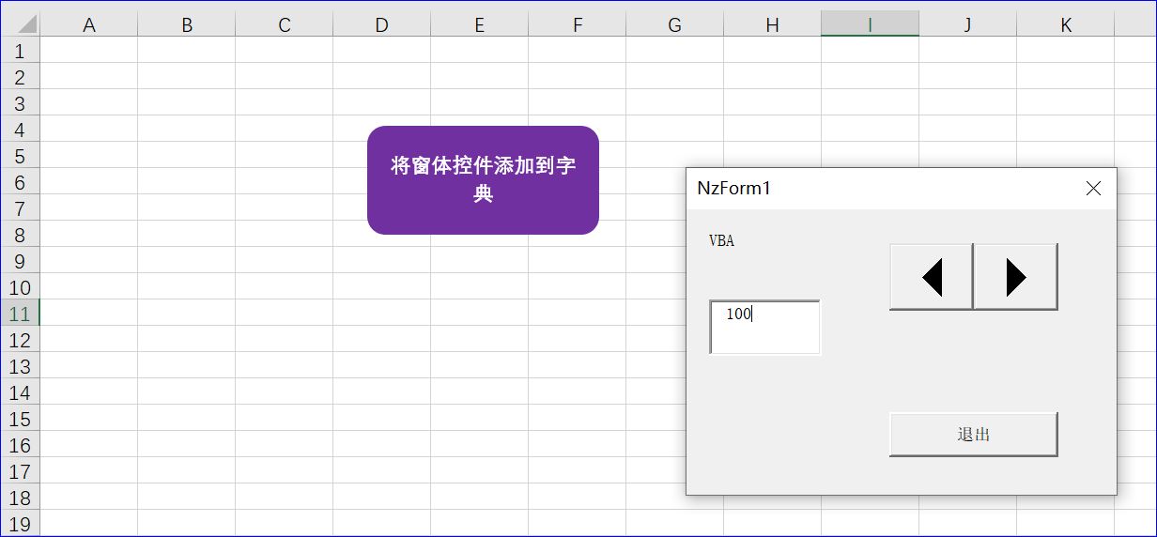Screen dimensions: 1157x537
Task: Select column D header
Action: click(382, 24)
